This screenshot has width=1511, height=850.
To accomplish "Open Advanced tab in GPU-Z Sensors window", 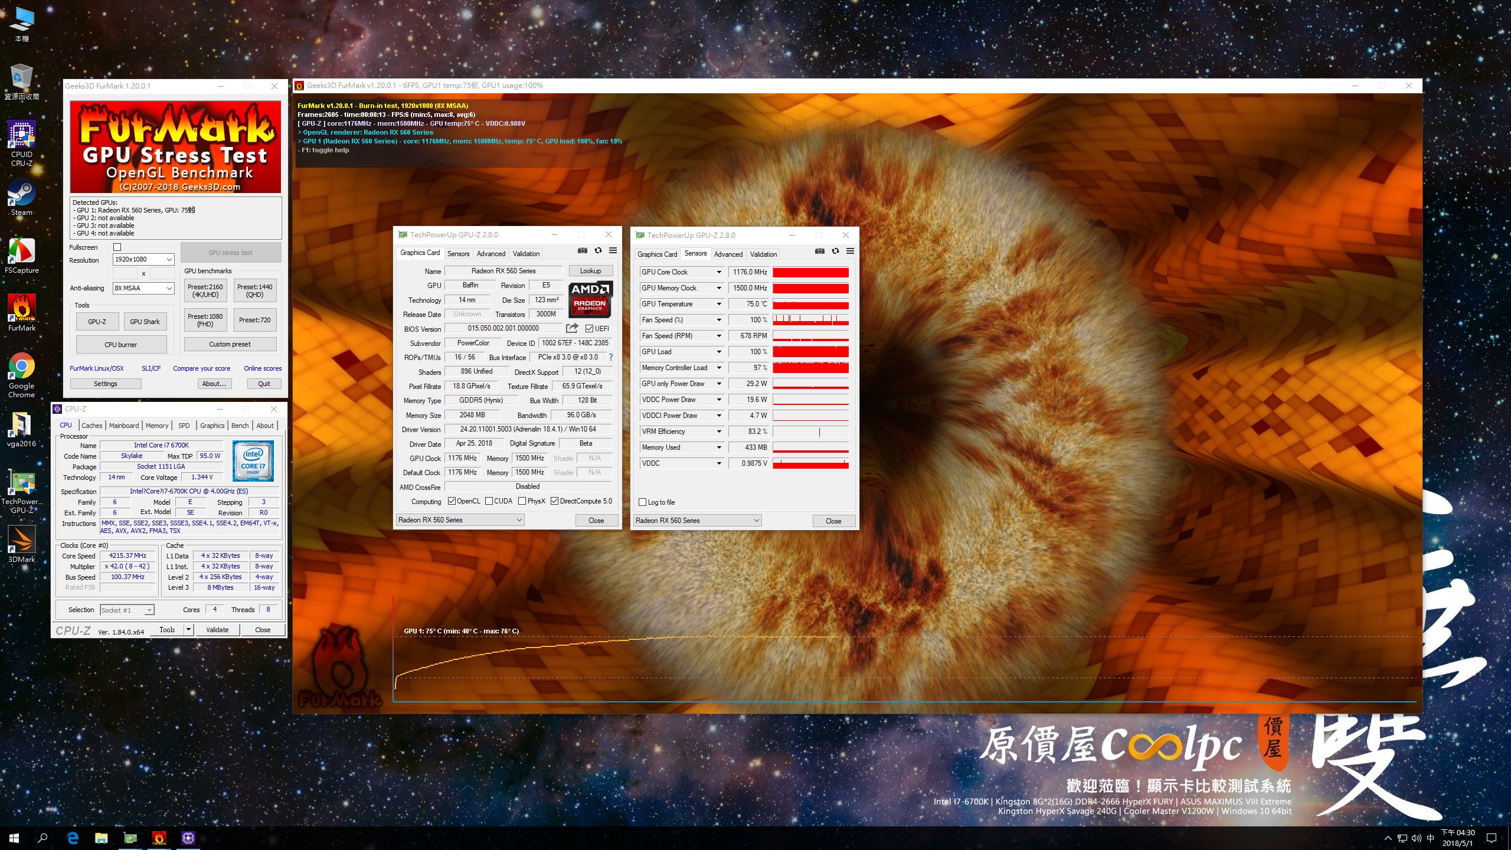I will pos(728,254).
